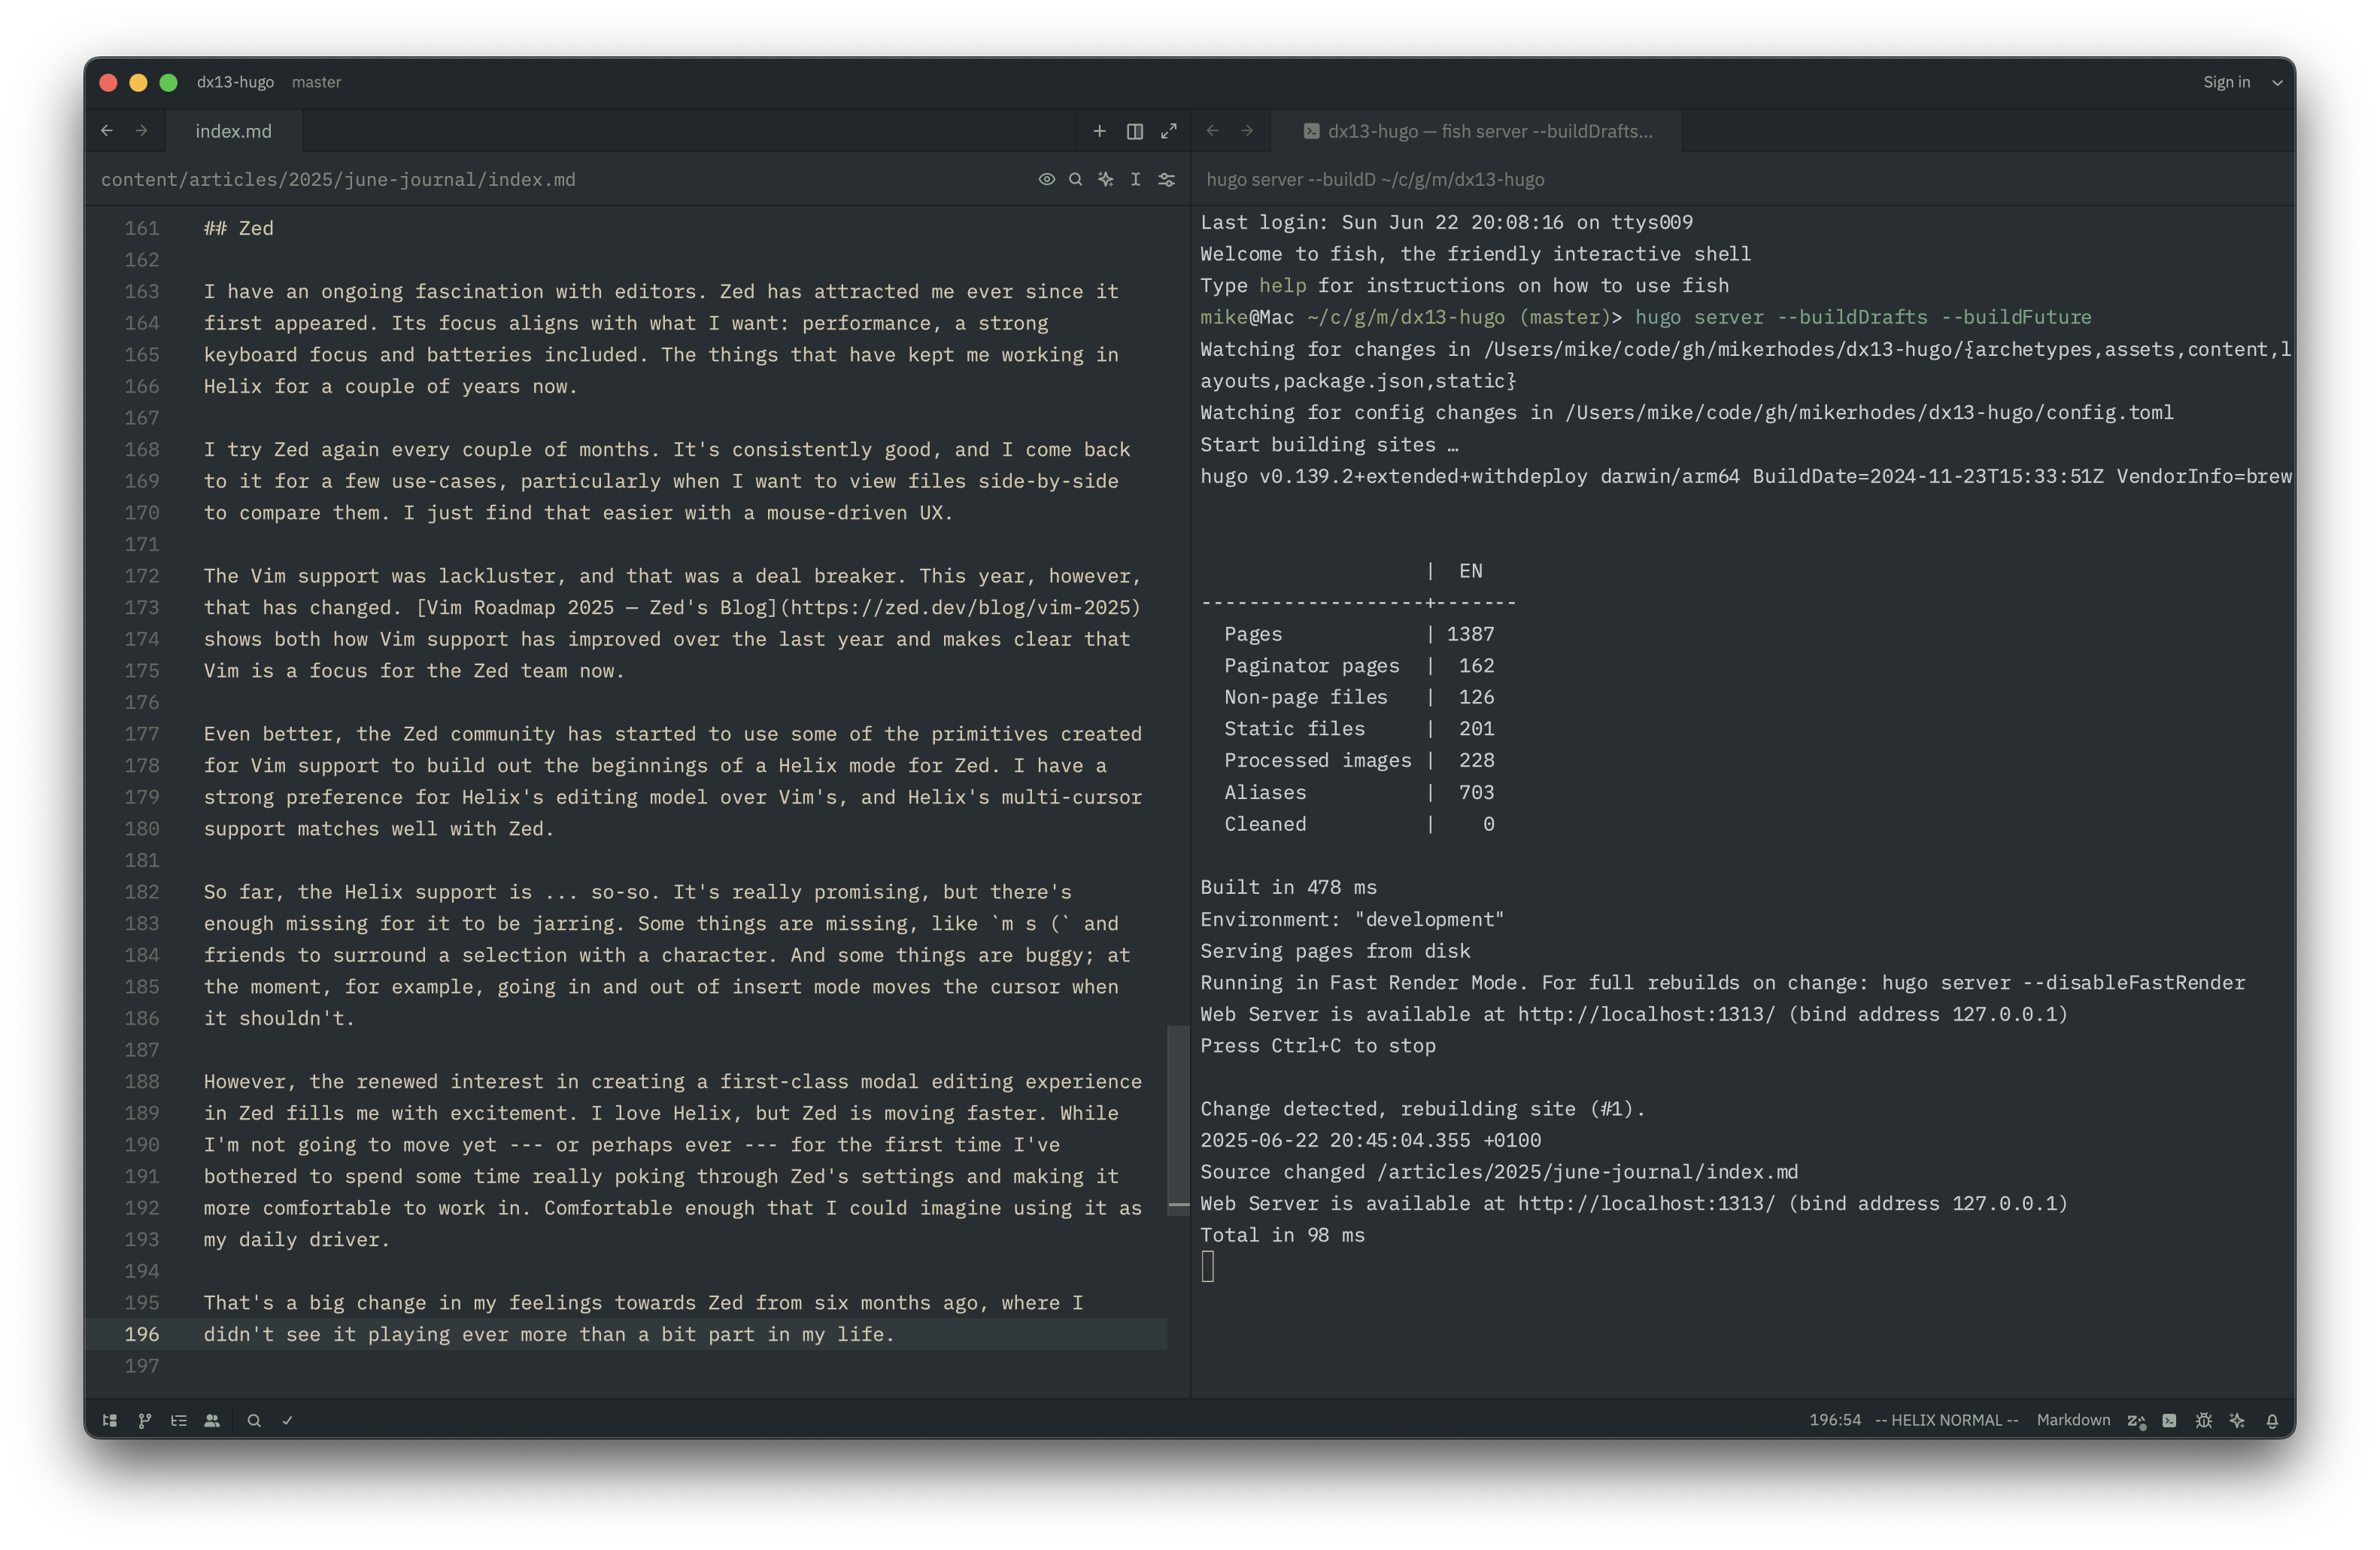Click the text 'my daily driver.' on line 193

[x=296, y=1239]
